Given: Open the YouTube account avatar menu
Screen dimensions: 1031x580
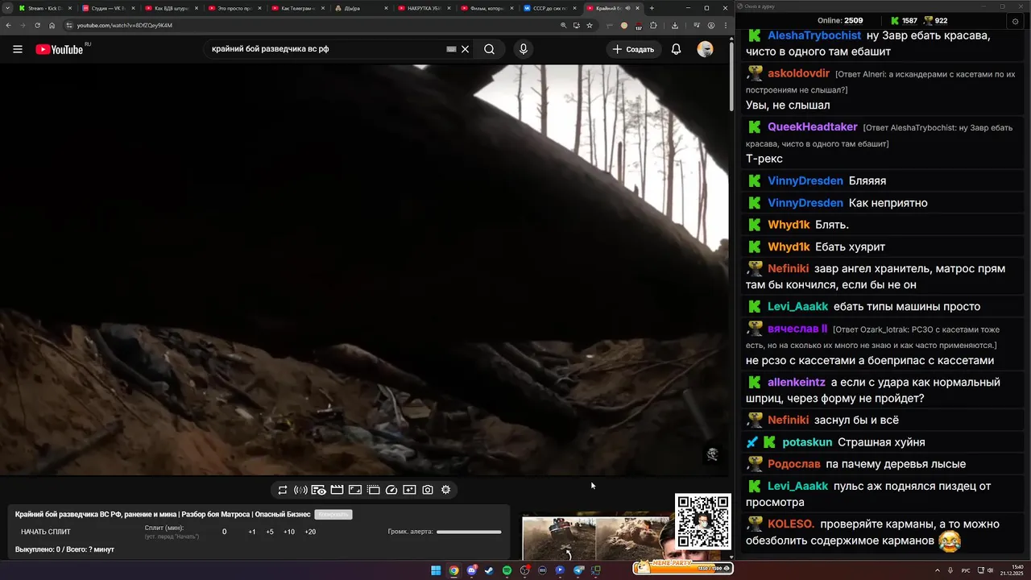Looking at the screenshot, I should [x=705, y=49].
